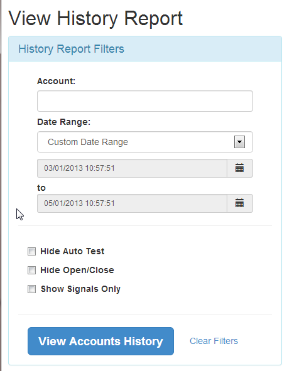Click the Clear Filters link

point(214,341)
